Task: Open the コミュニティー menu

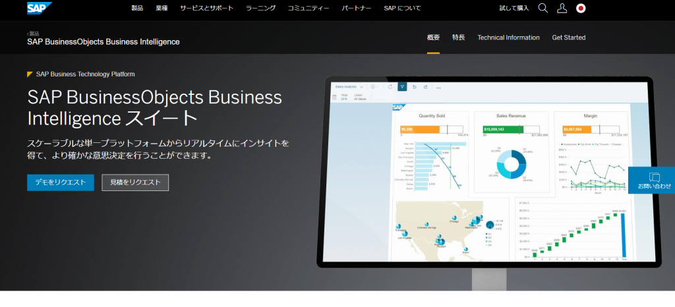Action: click(x=308, y=8)
